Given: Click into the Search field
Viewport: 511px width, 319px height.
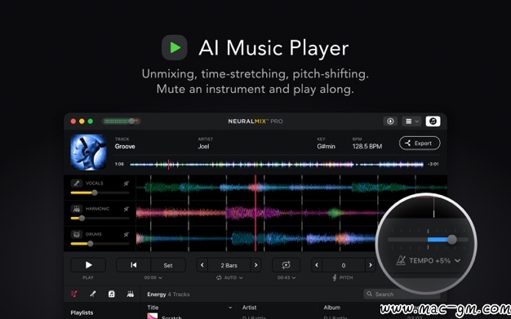Looking at the screenshot, I should coord(402,294).
